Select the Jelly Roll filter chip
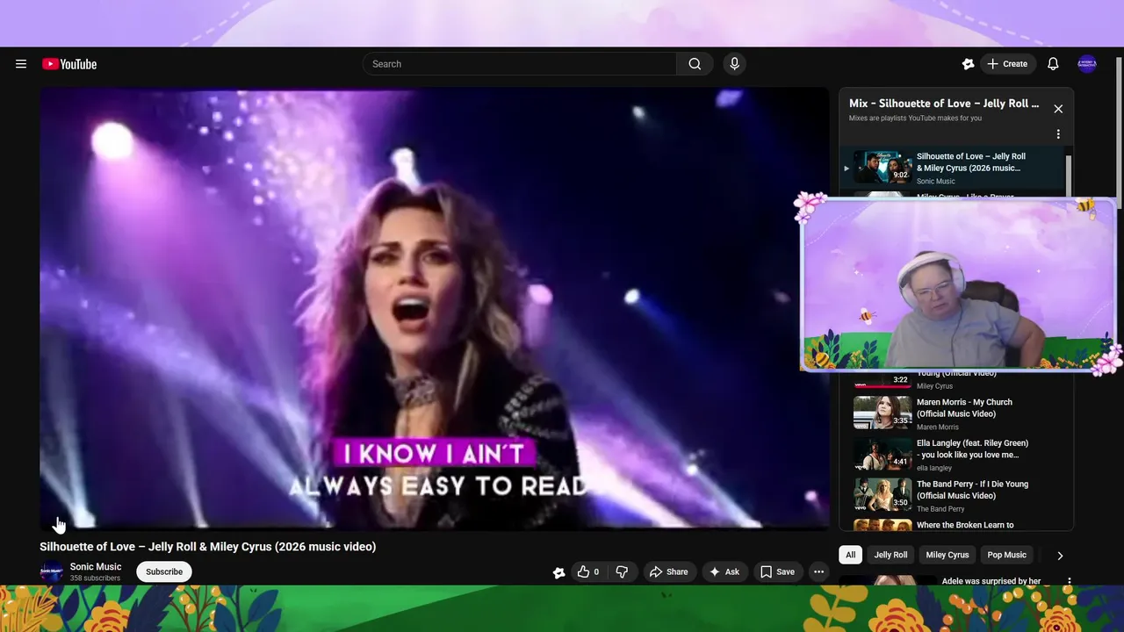 890,555
